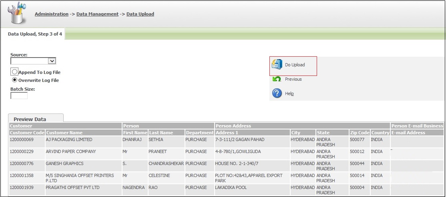Click the Data Upload breadcrumb link
This screenshot has width=446, height=197.
140,14
